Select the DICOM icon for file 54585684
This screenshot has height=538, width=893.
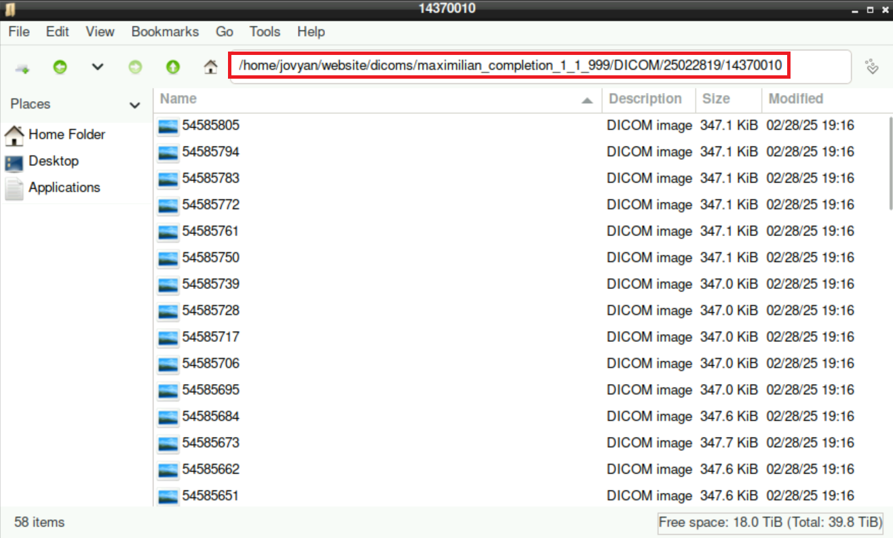168,417
